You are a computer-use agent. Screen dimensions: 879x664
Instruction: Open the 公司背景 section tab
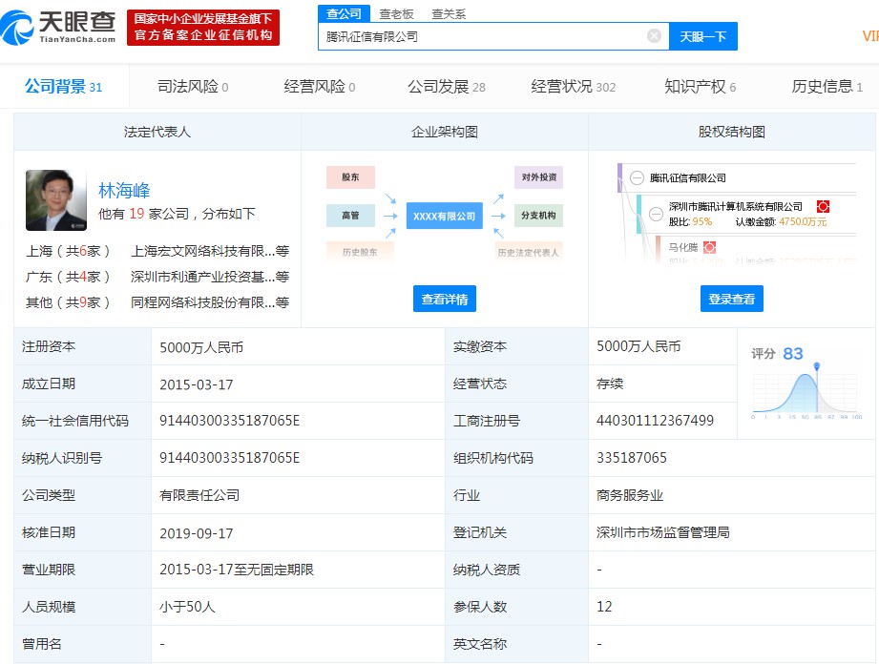coord(63,86)
